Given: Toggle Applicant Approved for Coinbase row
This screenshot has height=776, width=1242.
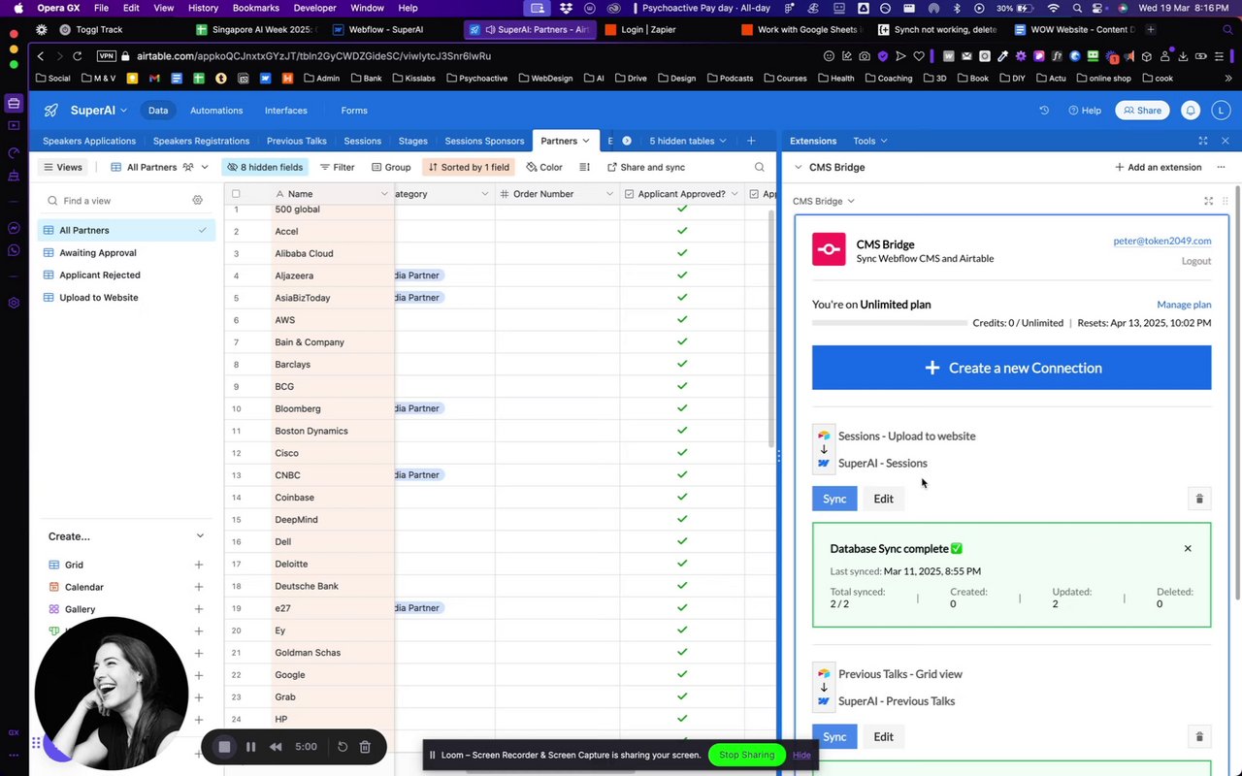Looking at the screenshot, I should tap(682, 497).
